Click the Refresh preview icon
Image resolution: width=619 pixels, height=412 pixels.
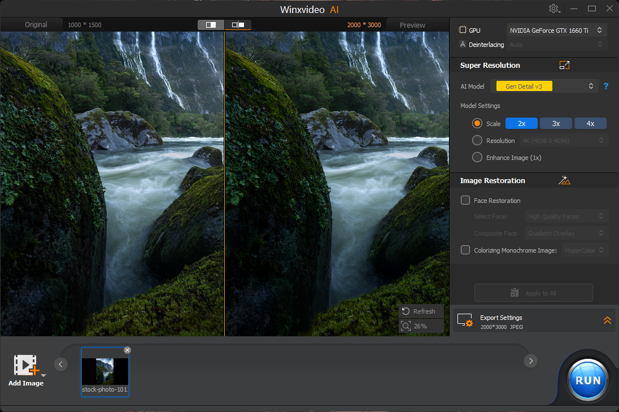[x=406, y=311]
